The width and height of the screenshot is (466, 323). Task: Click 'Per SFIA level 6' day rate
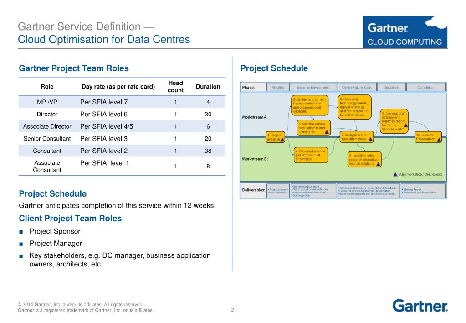pyautogui.click(x=104, y=115)
